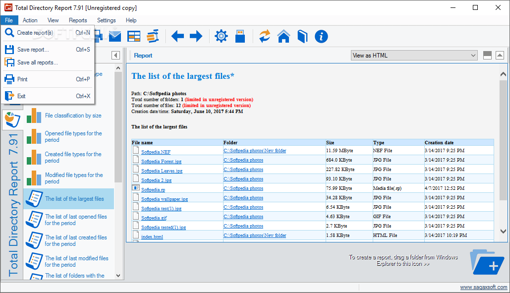The width and height of the screenshot is (510, 293).
Task: Open the index.html file link
Action: (152, 237)
